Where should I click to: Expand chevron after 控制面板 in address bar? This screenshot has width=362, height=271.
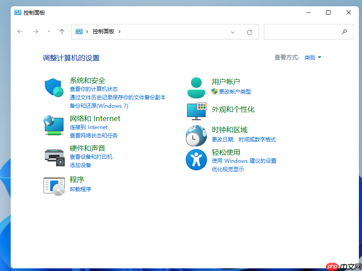click(x=119, y=31)
